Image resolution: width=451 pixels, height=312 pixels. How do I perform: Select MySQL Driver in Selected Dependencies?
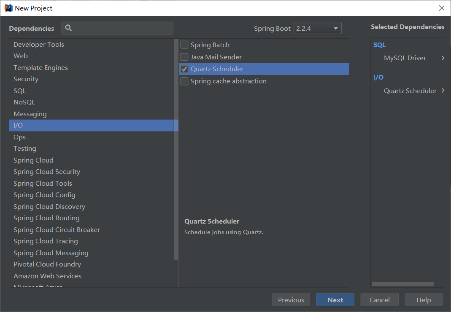405,58
